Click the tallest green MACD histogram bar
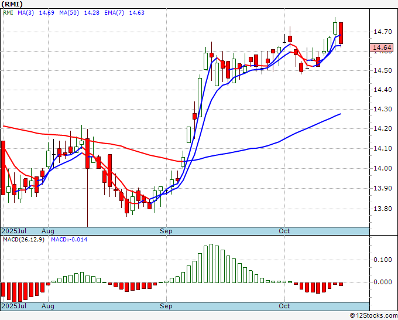Viewport: 398px width, 320px height. click(x=211, y=263)
